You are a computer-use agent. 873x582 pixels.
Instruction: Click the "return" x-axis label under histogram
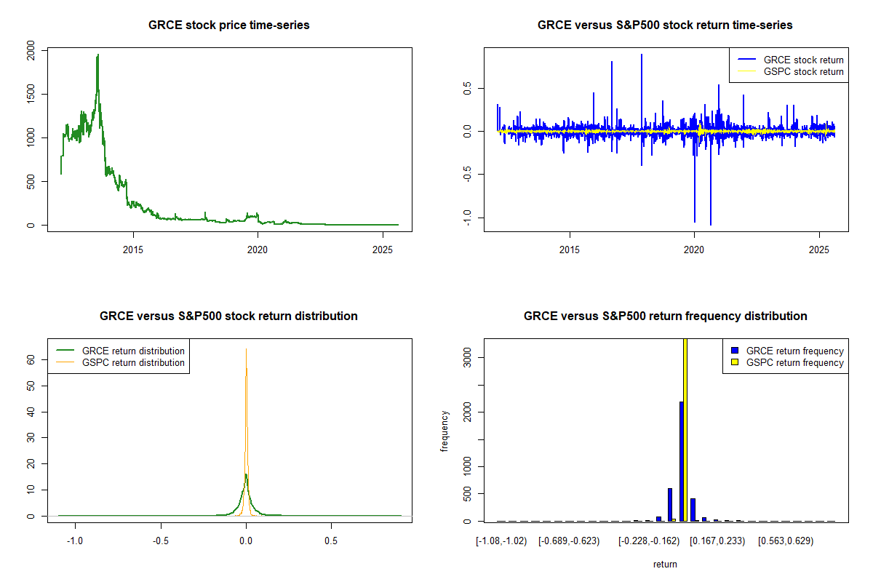coord(665,564)
